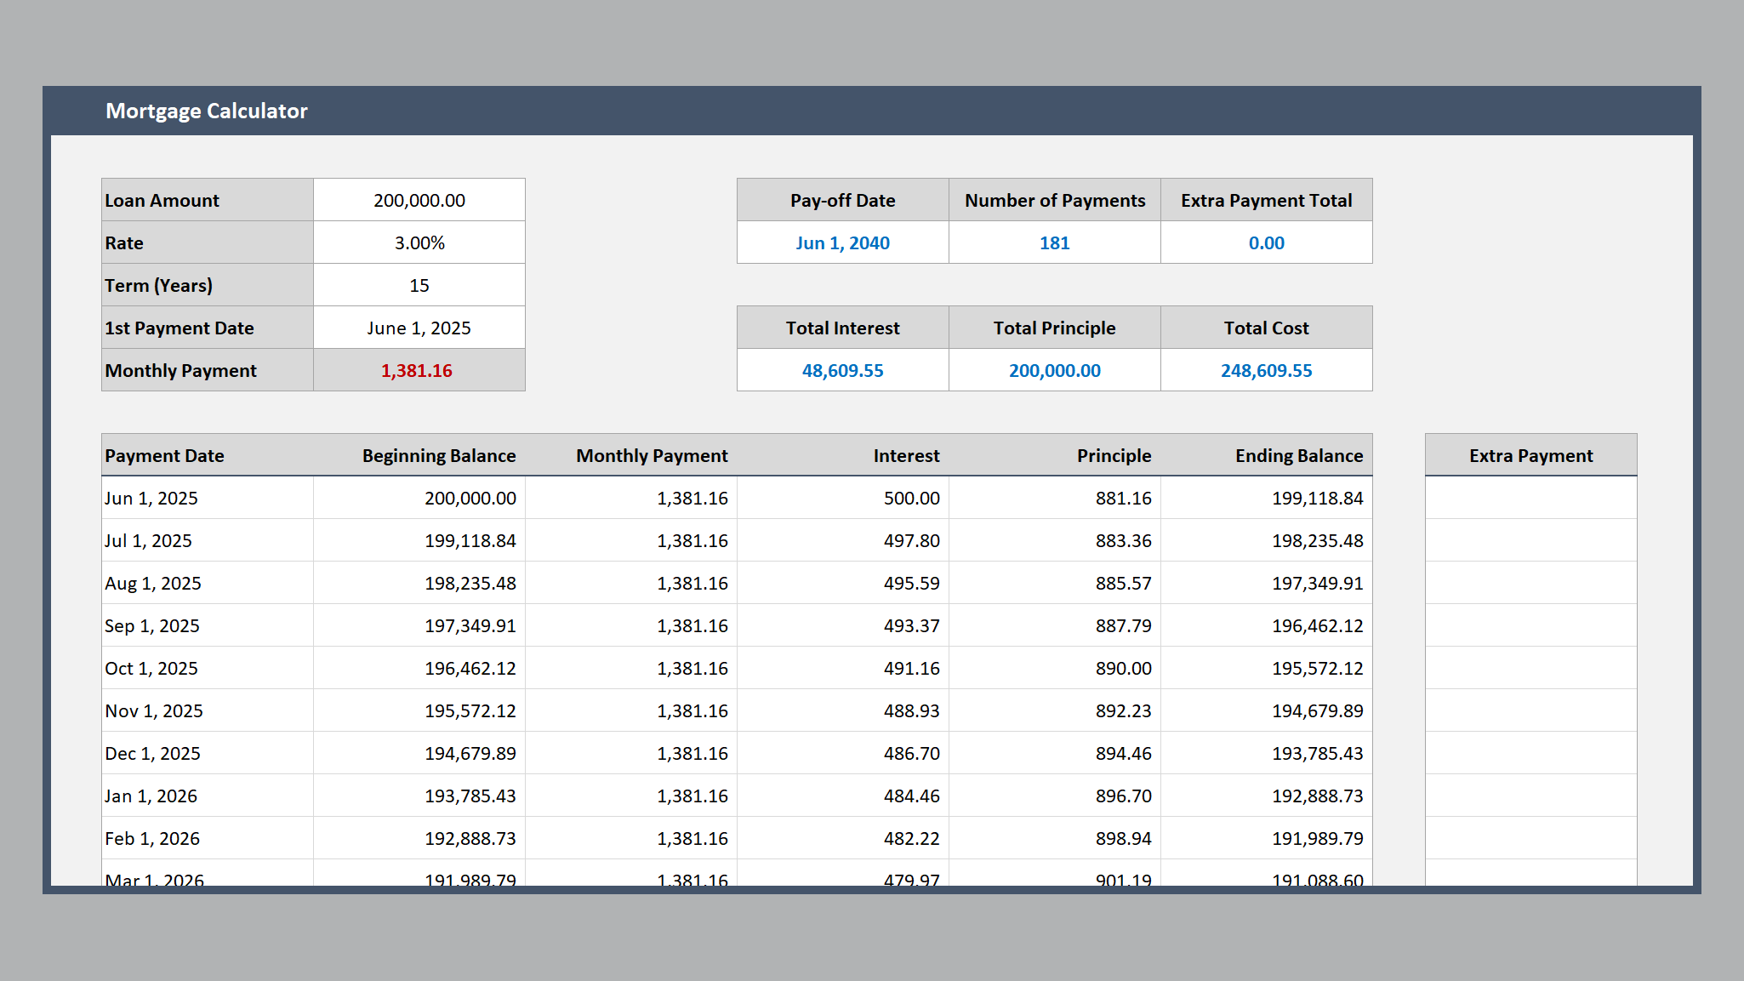The width and height of the screenshot is (1744, 981).
Task: Click the Interest column header
Action: point(906,455)
